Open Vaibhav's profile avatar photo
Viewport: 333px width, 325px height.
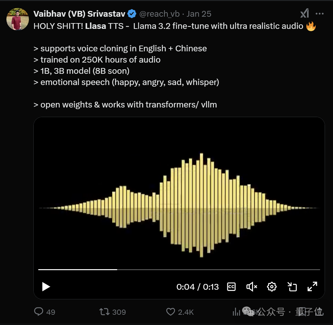click(x=18, y=19)
